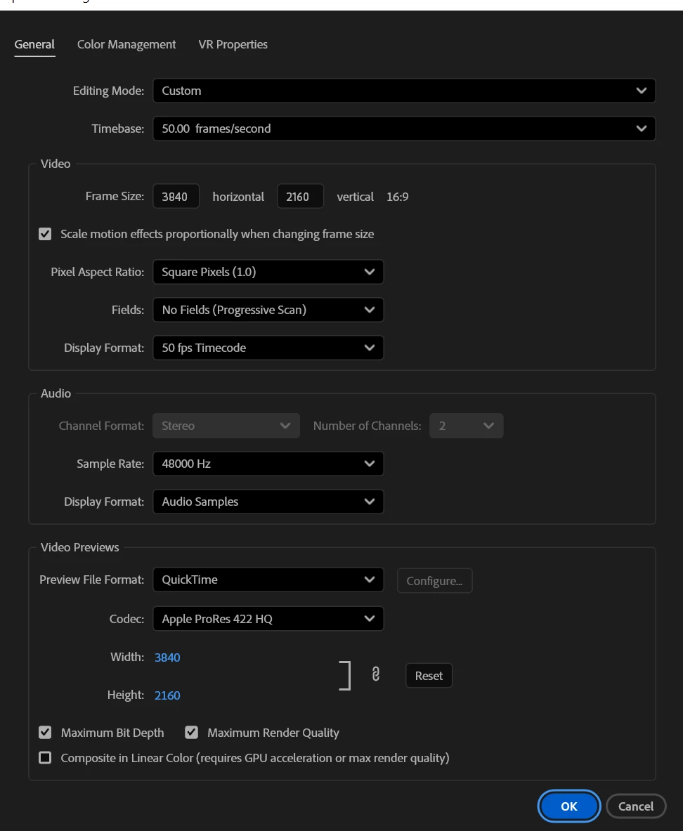Expand the Codec Apple ProRes 422 HQ dropdown
The image size is (683, 831).
(x=268, y=618)
